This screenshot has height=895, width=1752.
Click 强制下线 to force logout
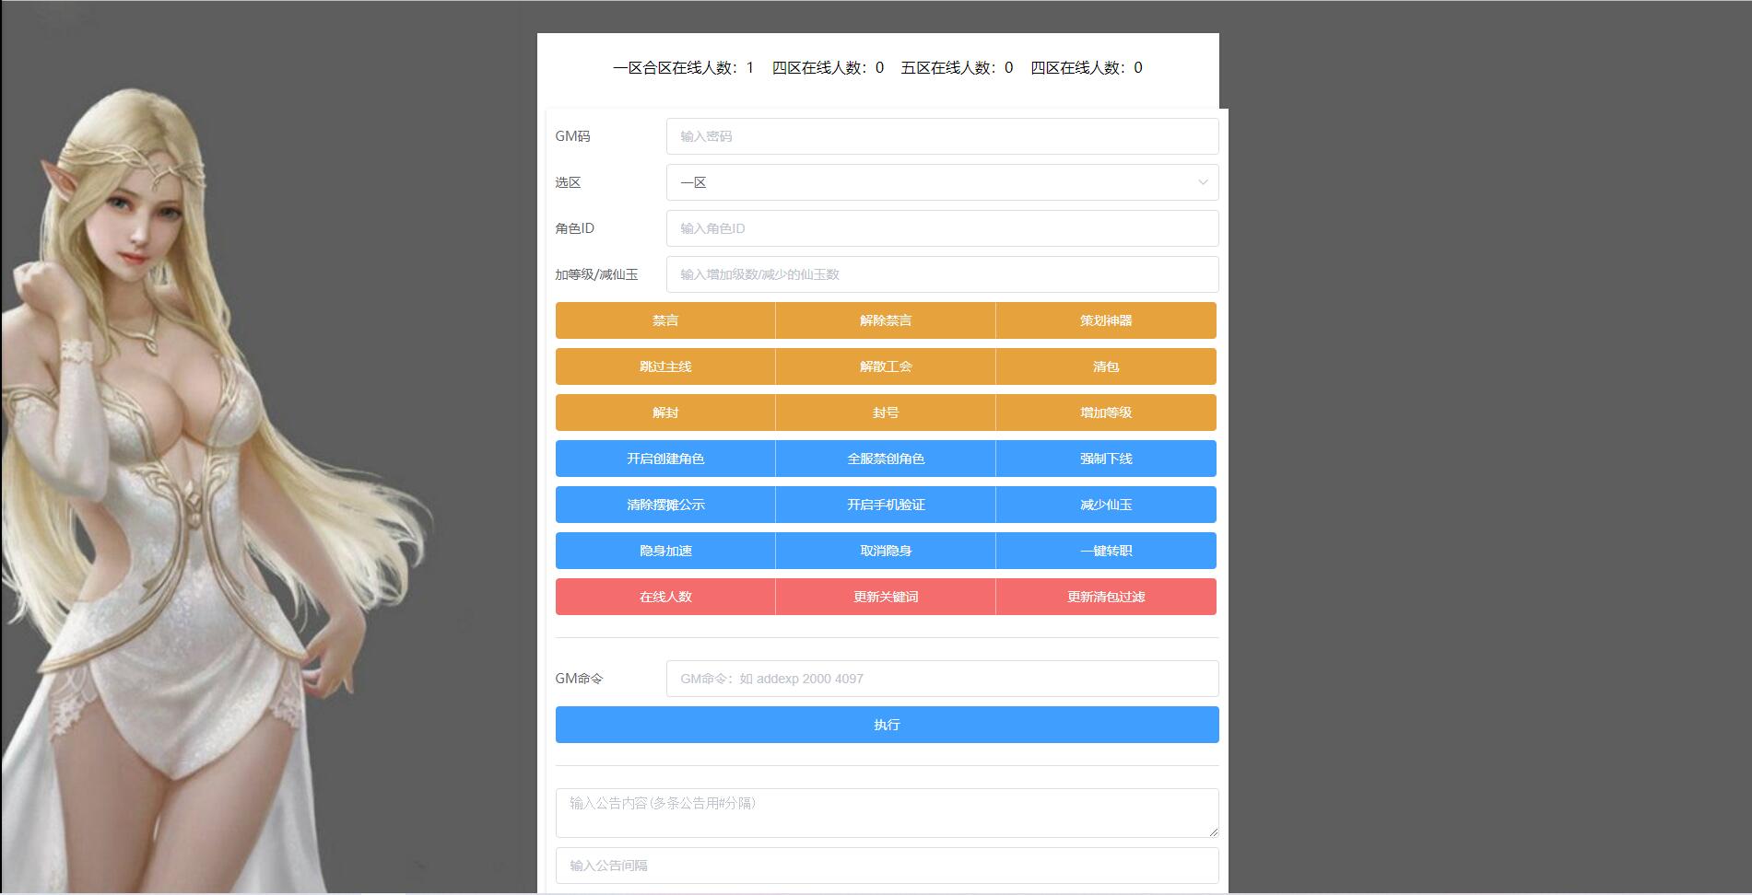click(1105, 458)
